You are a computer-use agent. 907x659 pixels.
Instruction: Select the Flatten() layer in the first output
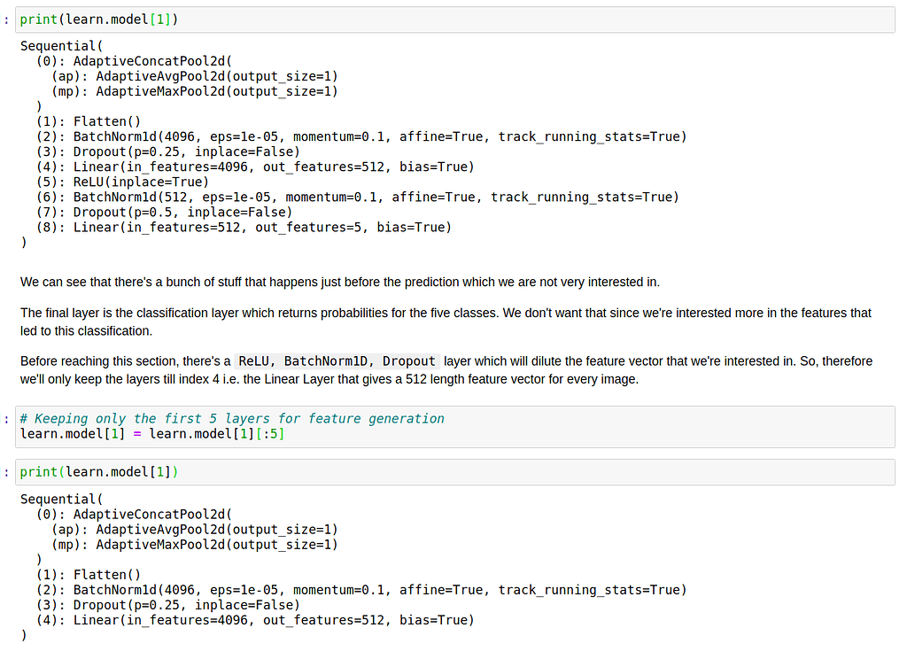click(97, 120)
